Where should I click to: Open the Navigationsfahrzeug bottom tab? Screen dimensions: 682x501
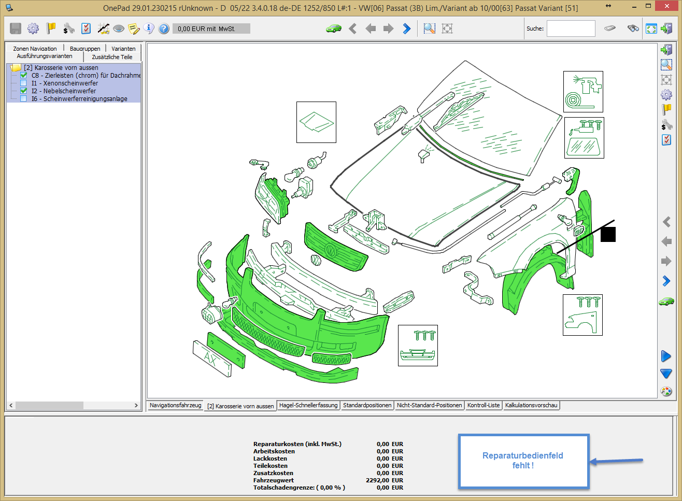pos(176,405)
